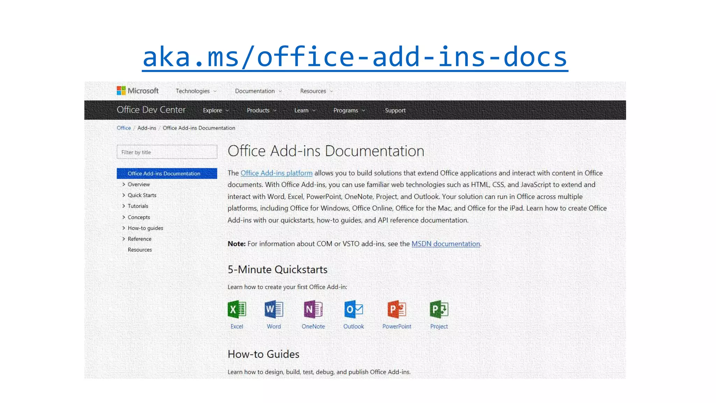The image size is (716, 403).
Task: Expand the Reference chevron
Action: point(123,239)
